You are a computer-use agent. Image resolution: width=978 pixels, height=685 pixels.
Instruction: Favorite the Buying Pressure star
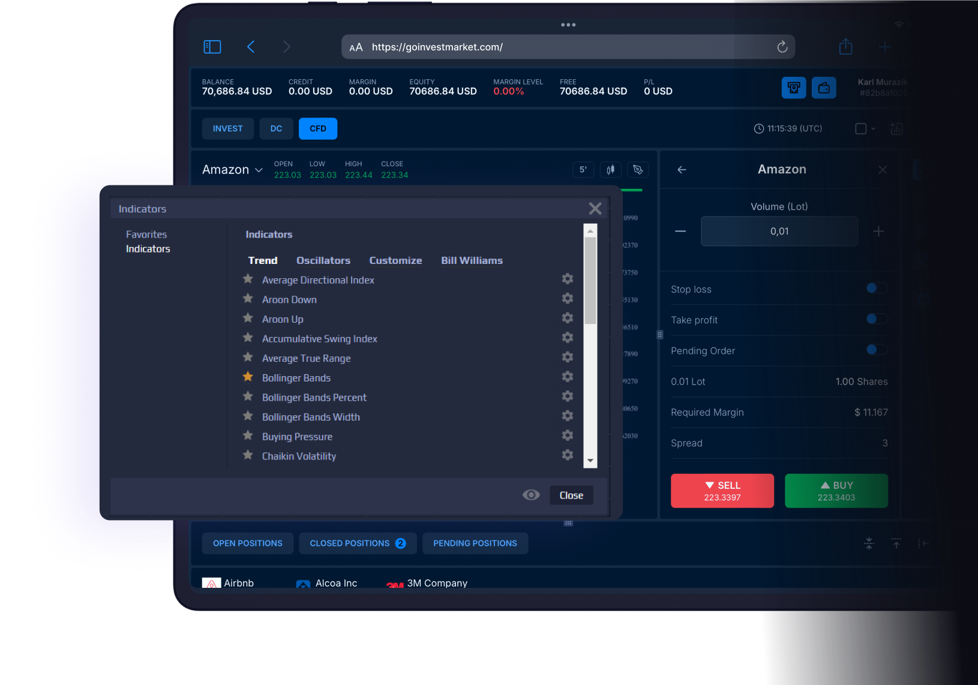point(248,435)
